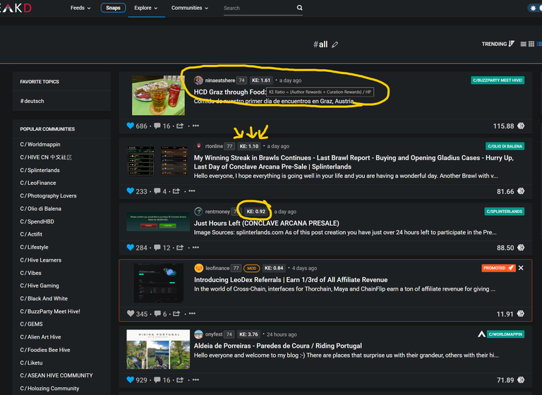Edit the #all tag with pencil icon
542x395 pixels.
coord(335,44)
